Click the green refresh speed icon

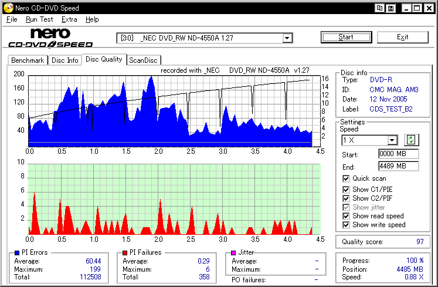(x=411, y=140)
